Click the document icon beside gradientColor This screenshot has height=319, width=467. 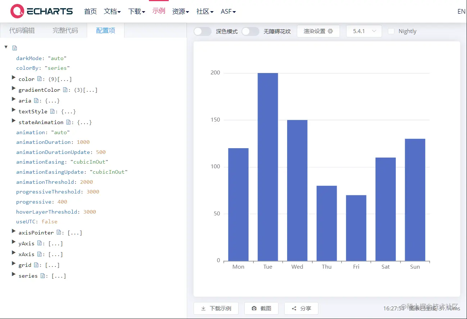65,90
